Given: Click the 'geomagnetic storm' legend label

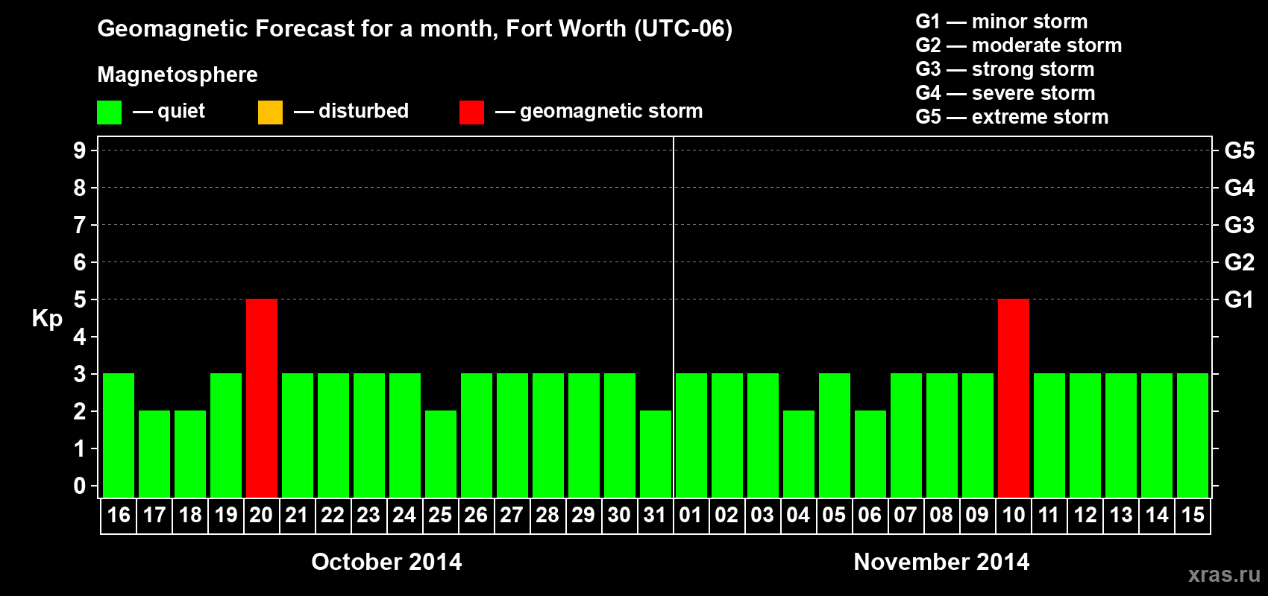Looking at the screenshot, I should pos(612,111).
